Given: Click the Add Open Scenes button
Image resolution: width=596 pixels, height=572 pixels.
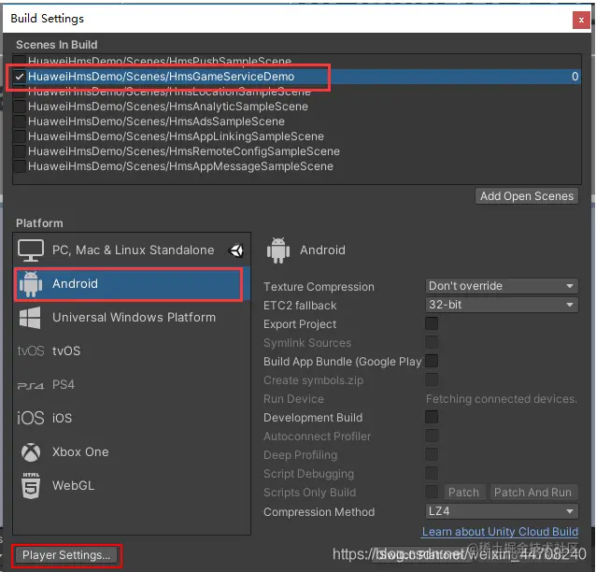Looking at the screenshot, I should (x=527, y=196).
